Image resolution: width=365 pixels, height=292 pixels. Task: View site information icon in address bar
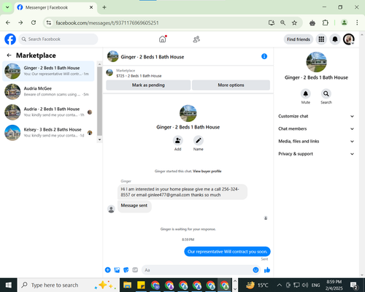[49, 23]
